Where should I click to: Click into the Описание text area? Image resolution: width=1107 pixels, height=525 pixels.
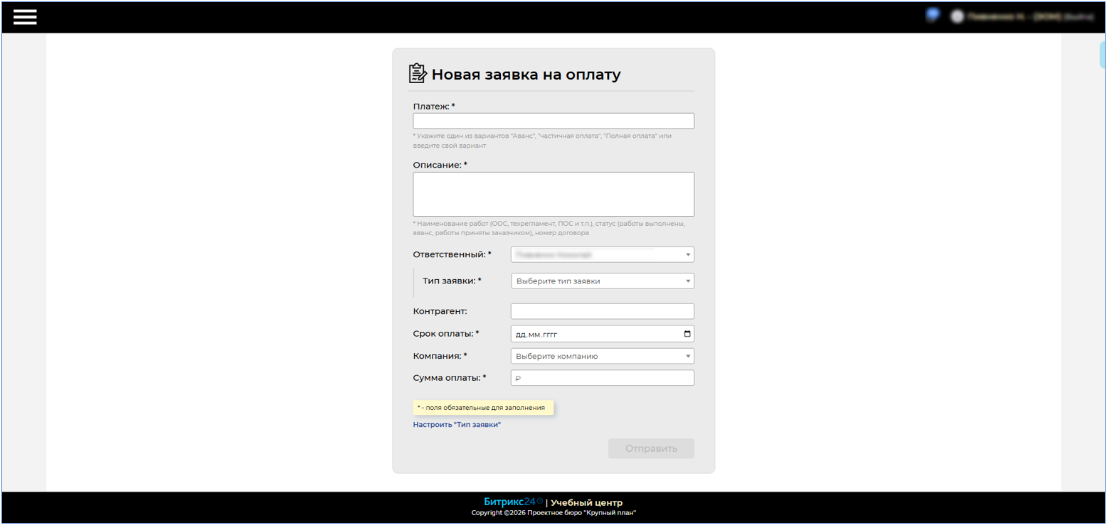(x=553, y=194)
